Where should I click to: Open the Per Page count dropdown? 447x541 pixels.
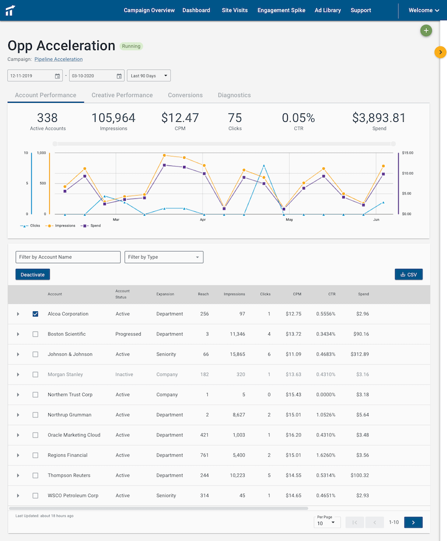point(327,523)
